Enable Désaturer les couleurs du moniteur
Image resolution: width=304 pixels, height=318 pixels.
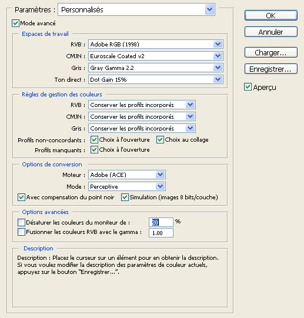(x=21, y=222)
